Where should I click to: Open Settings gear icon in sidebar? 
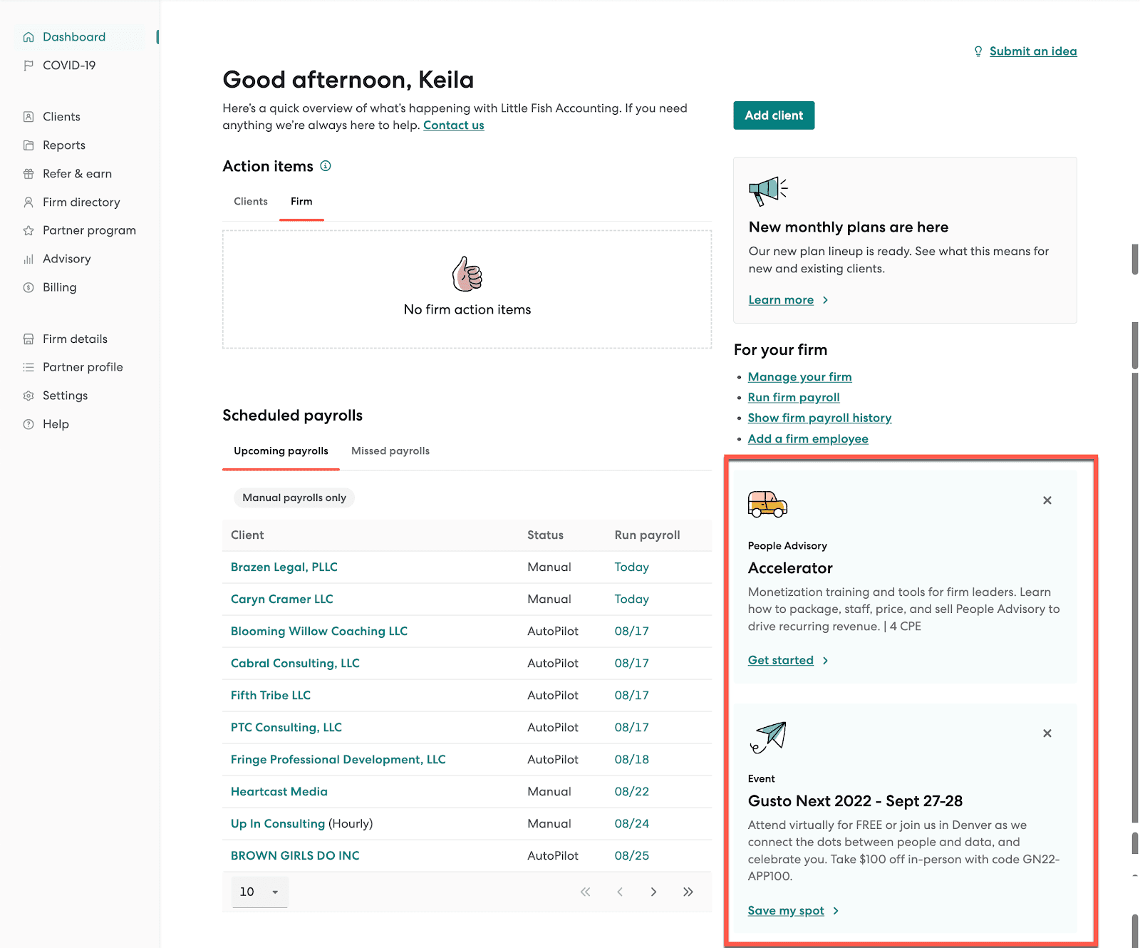pos(28,396)
